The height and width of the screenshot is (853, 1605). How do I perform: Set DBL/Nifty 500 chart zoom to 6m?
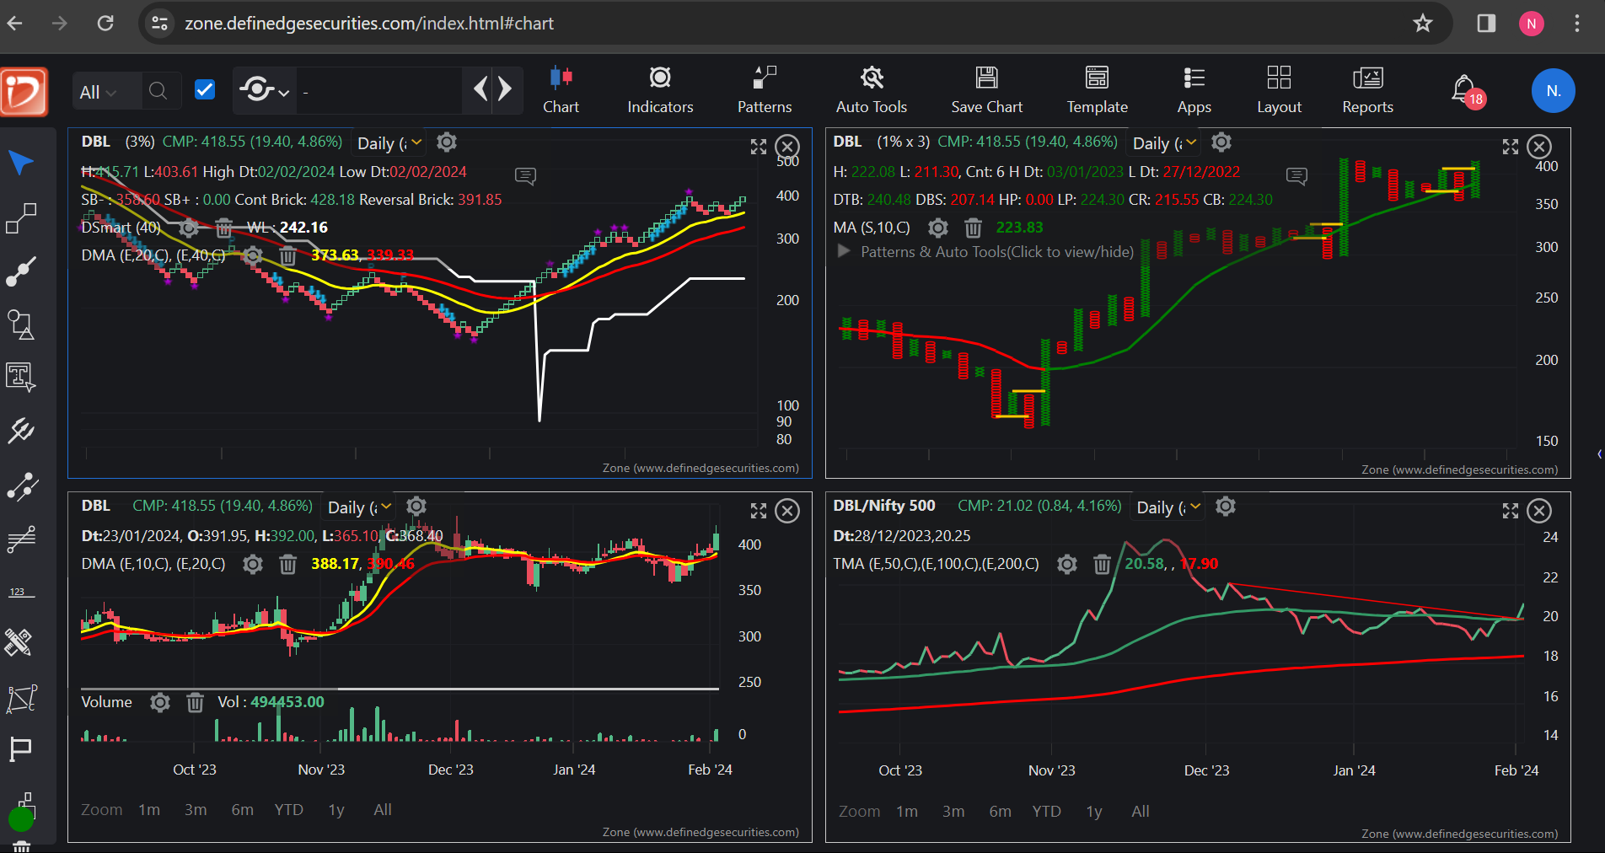click(x=1000, y=811)
